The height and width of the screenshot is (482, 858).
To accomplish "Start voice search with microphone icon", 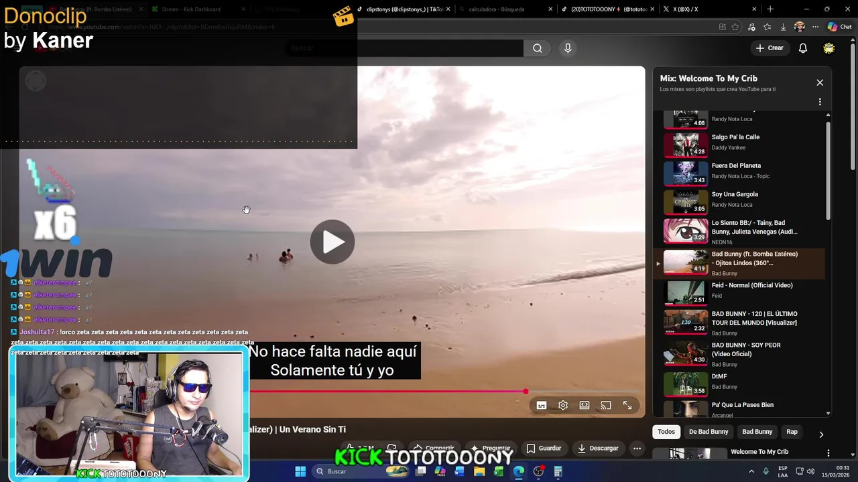I will pos(568,48).
